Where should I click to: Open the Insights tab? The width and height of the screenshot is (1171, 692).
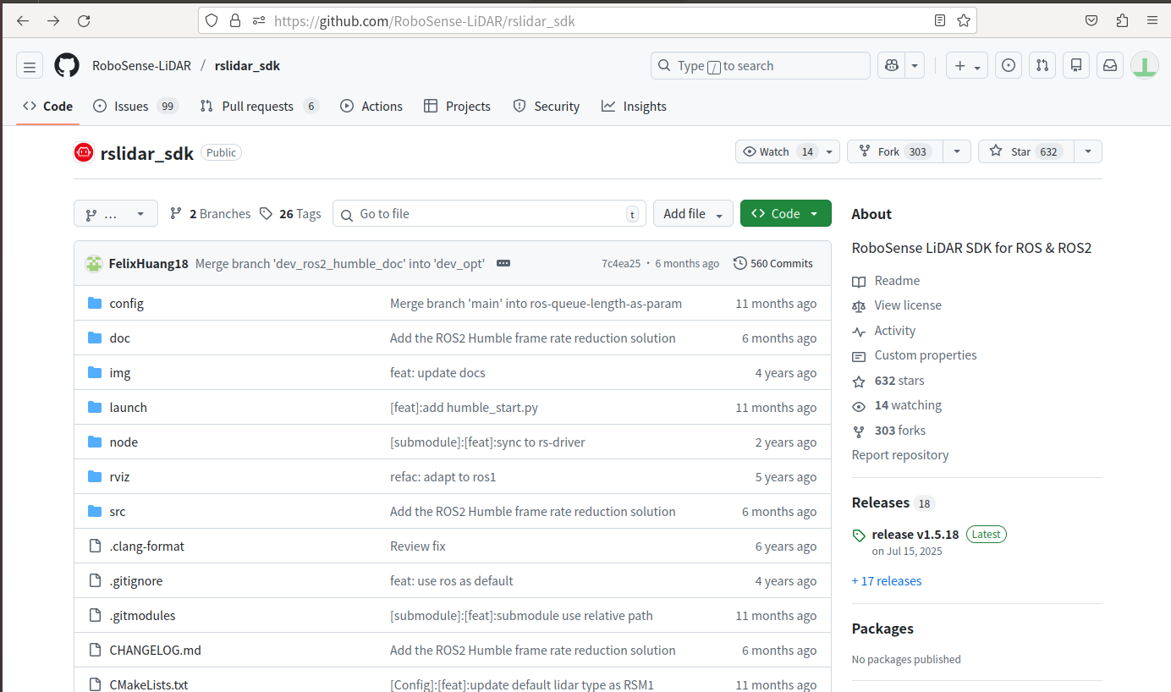click(634, 106)
